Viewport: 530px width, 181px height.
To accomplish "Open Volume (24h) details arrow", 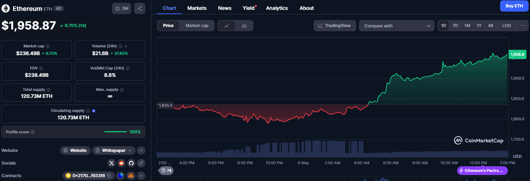I will 126,46.
